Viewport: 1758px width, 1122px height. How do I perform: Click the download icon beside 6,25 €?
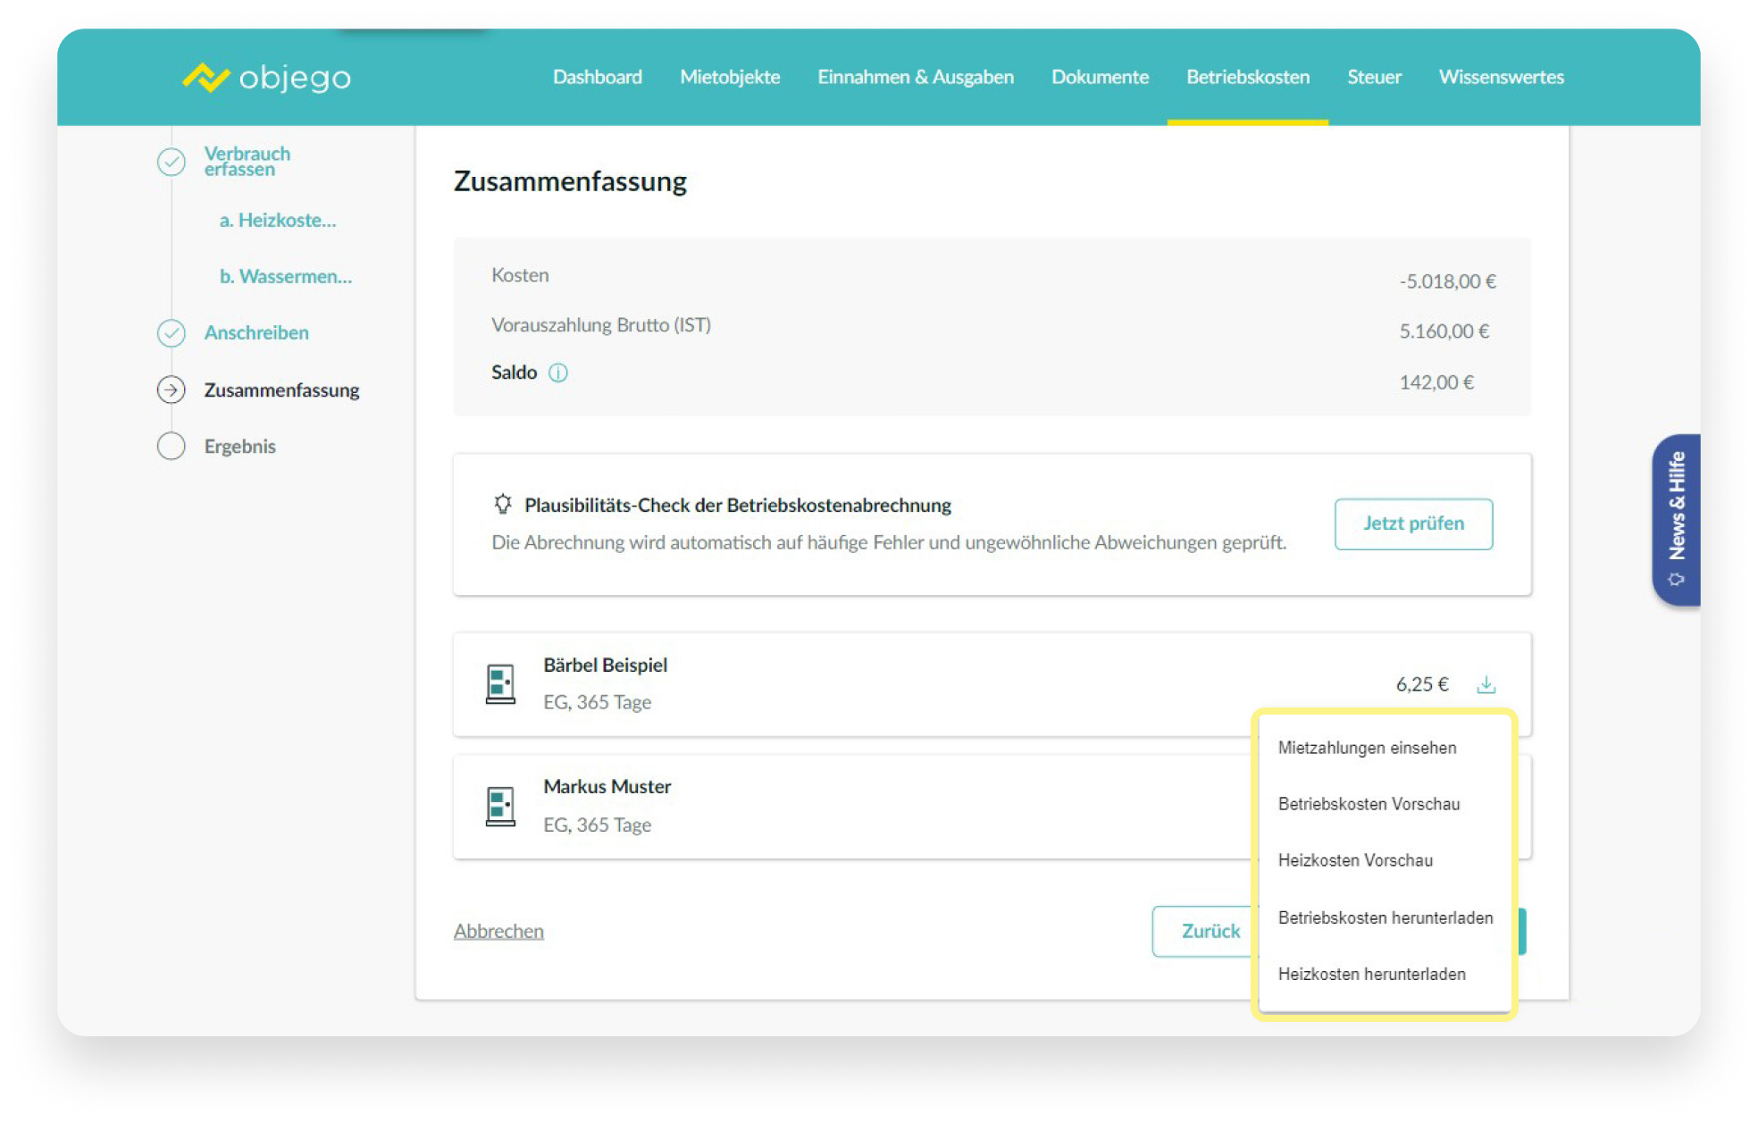pyautogui.click(x=1486, y=684)
